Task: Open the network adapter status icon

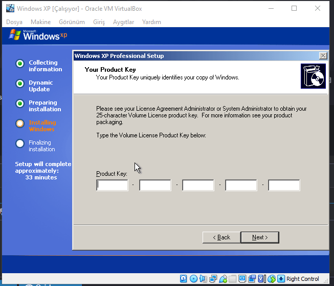Action: (213, 279)
